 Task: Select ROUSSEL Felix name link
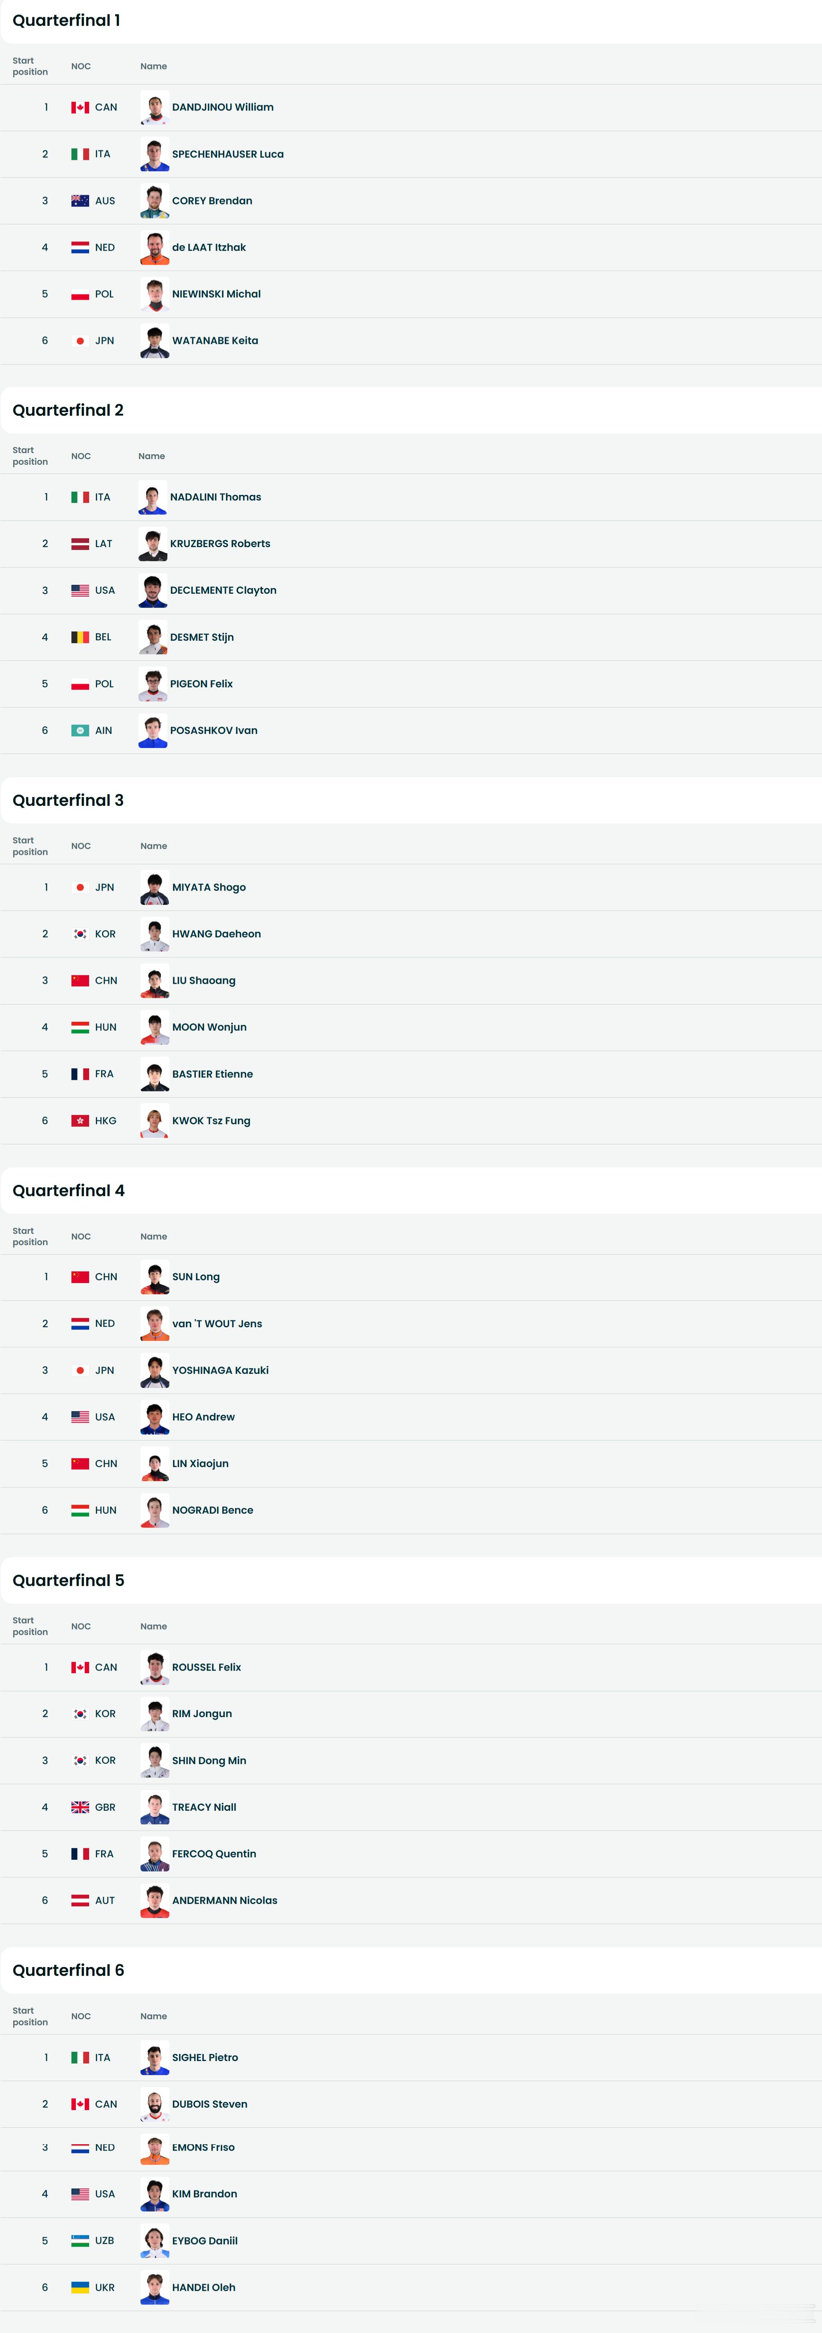tap(206, 1667)
